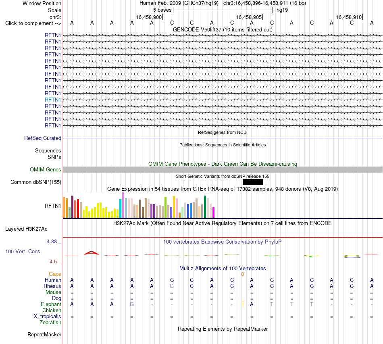This screenshot has height=344, width=383.
Task: Click the 16,458,905 position marker
Action: pos(249,17)
